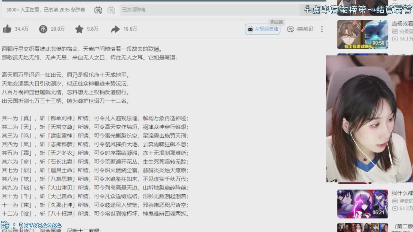
Task: Click the line starting 其八为「觉」
Action: click(x=95, y=179)
